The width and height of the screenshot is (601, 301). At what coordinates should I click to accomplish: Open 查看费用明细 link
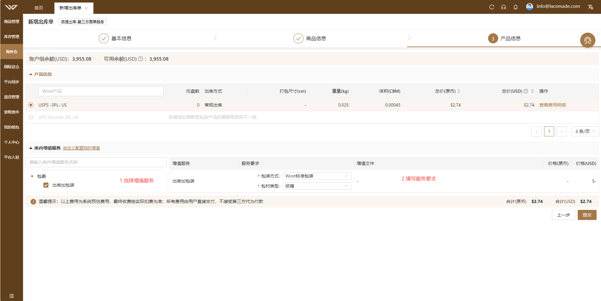(x=553, y=105)
